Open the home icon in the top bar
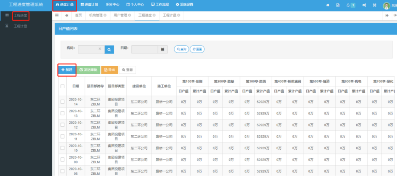 (328, 5)
